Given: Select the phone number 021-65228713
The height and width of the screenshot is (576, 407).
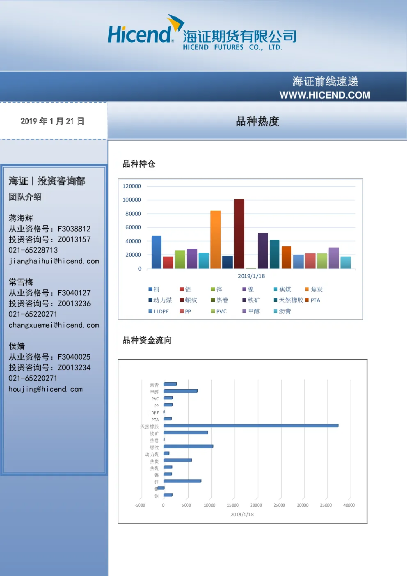Looking at the screenshot, I should click(x=33, y=250).
